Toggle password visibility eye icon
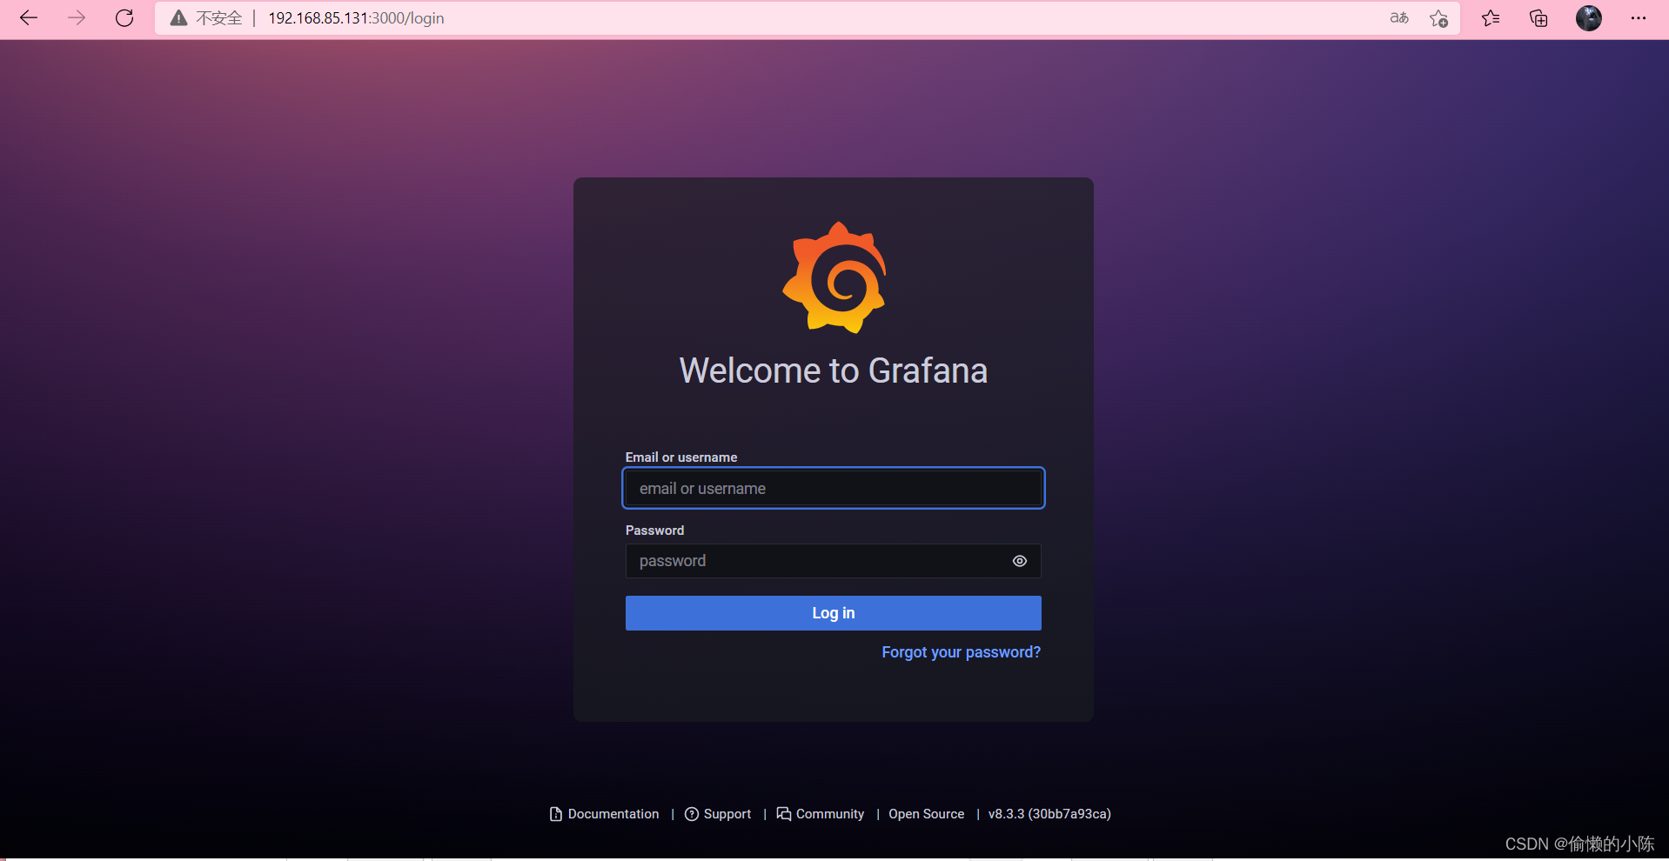This screenshot has height=861, width=1669. pyautogui.click(x=1020, y=561)
